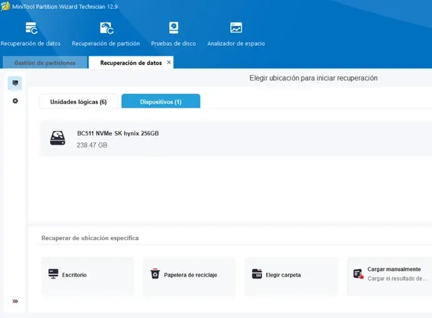This screenshot has width=432, height=318.
Task: Switch to Unidades lógicas (6) tab
Action: [x=78, y=102]
